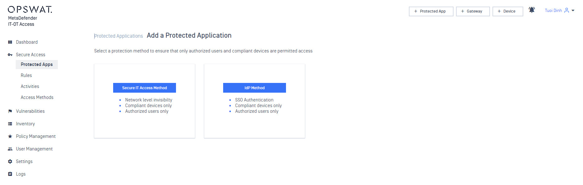The image size is (583, 185).
Task: Open the notifications bell
Action: (x=532, y=10)
